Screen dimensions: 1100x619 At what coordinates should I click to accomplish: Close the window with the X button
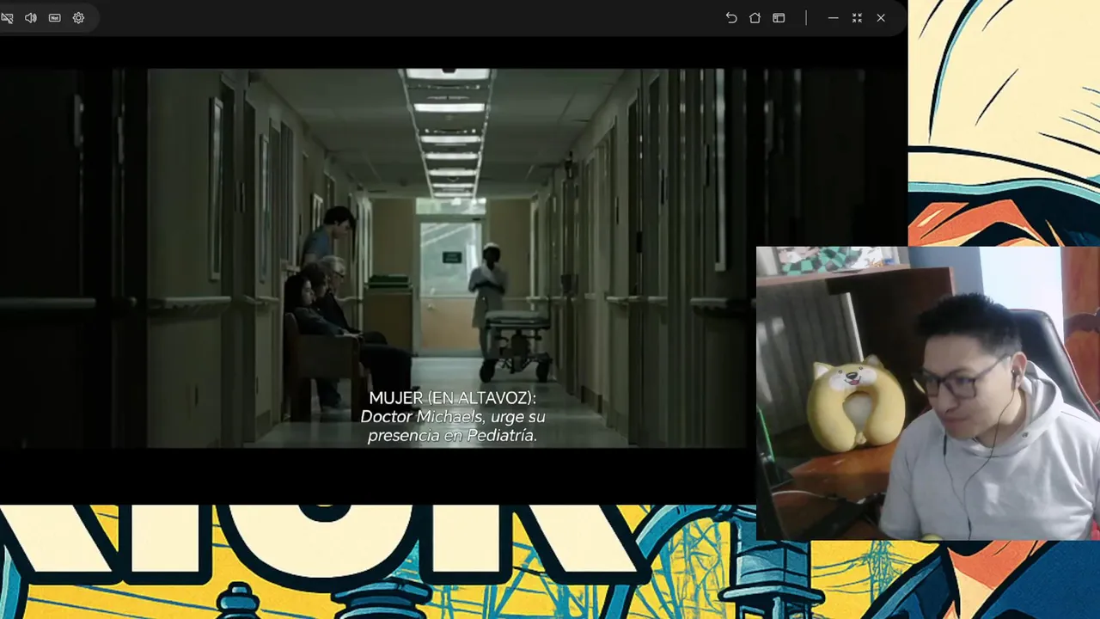pyautogui.click(x=881, y=18)
